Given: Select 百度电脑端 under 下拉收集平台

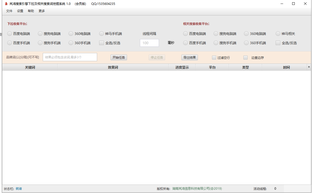Looking at the screenshot, I should (x=10, y=34).
